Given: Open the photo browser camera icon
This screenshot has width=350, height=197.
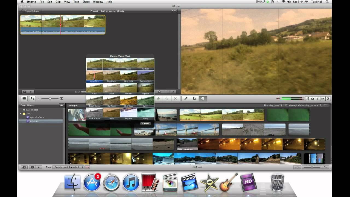Looking at the screenshot, I should click(x=313, y=99).
